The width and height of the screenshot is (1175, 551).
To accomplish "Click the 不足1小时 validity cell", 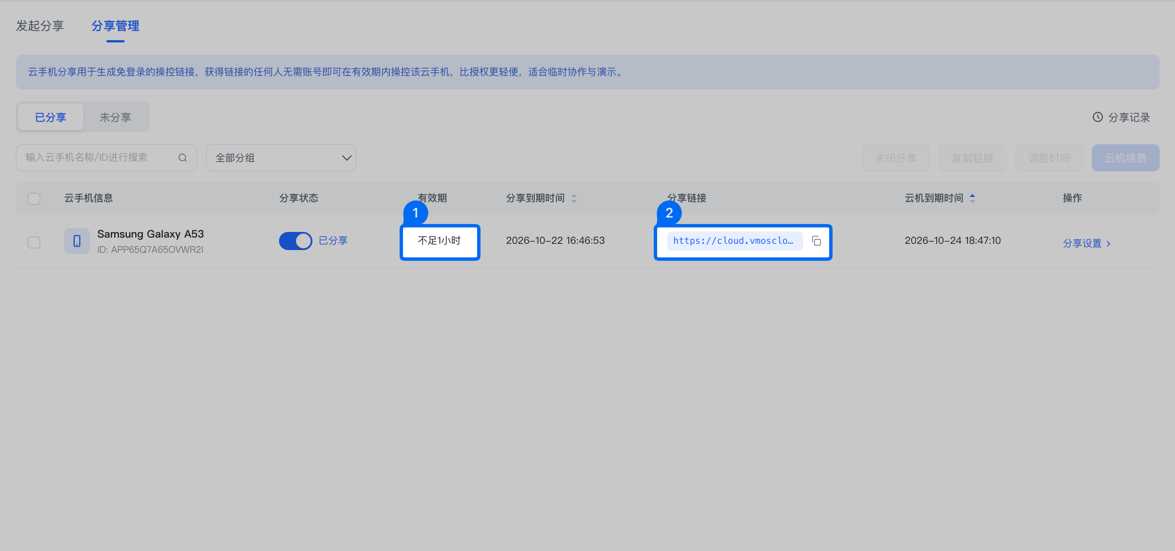I will (x=439, y=241).
